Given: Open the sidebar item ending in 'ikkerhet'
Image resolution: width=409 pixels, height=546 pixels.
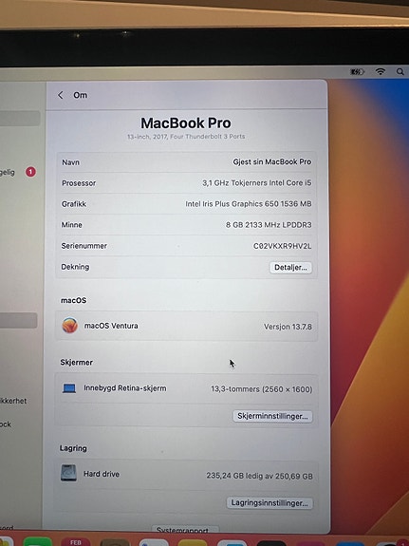Looking at the screenshot, I should point(13,401).
